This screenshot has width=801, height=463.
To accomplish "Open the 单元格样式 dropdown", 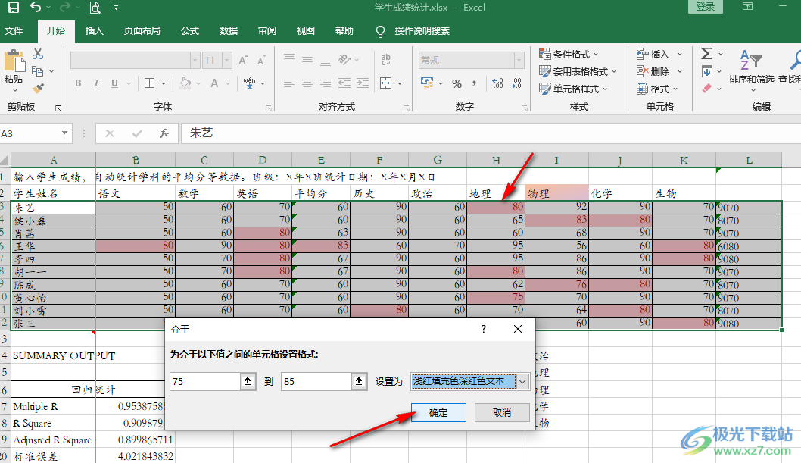I will 573,89.
